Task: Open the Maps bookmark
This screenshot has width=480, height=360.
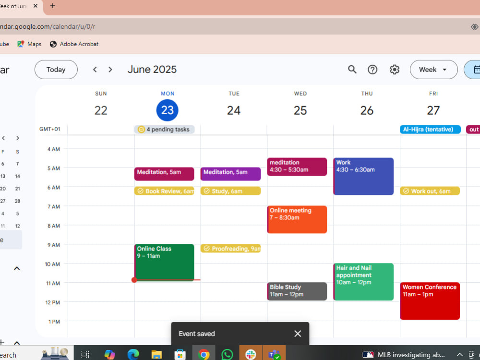Action: coord(29,44)
